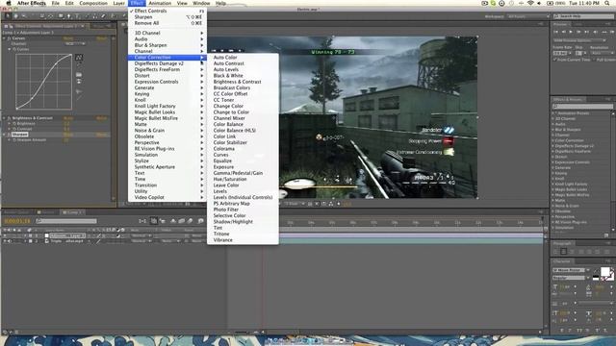Toggle the loop playback button
616x346 pixels.
(603, 32)
